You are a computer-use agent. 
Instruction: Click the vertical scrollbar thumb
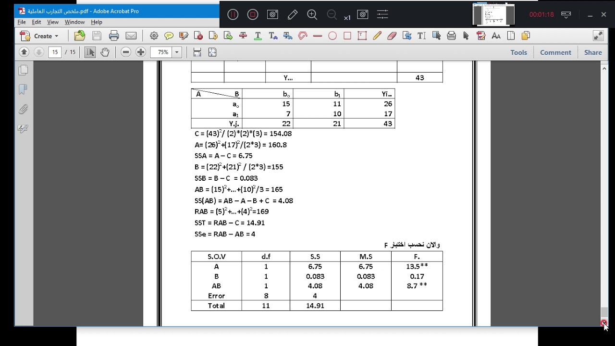point(604,313)
